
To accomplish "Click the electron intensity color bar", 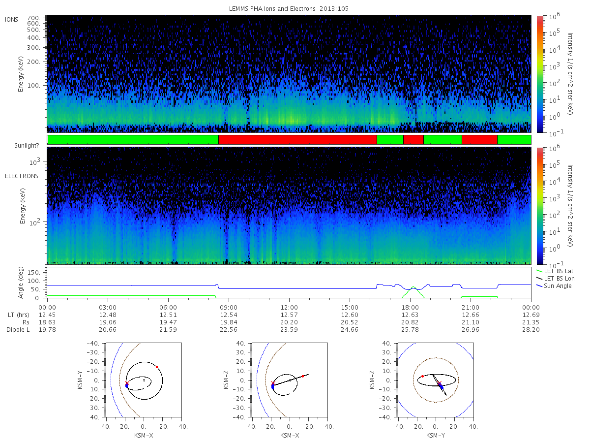I will pos(540,205).
